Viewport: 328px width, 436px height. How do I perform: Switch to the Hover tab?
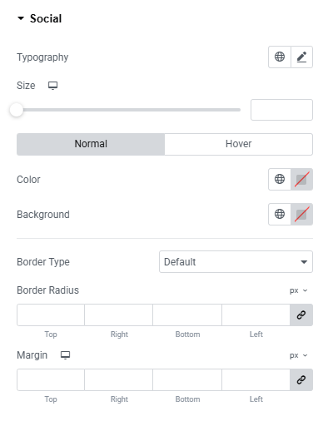[238, 144]
